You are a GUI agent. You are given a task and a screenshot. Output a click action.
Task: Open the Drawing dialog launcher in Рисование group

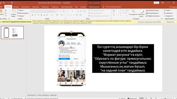162,19
